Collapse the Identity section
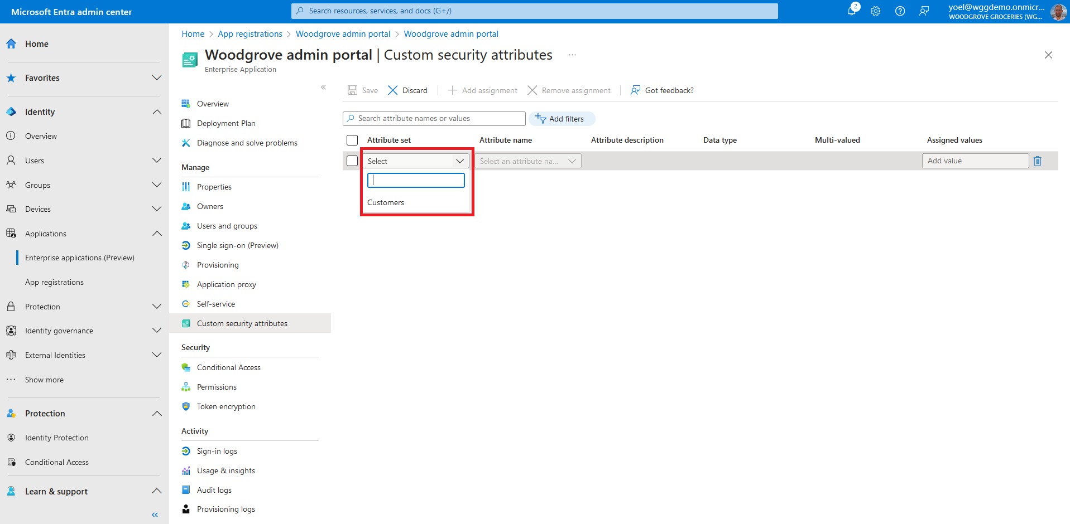This screenshot has height=524, width=1070. tap(157, 112)
